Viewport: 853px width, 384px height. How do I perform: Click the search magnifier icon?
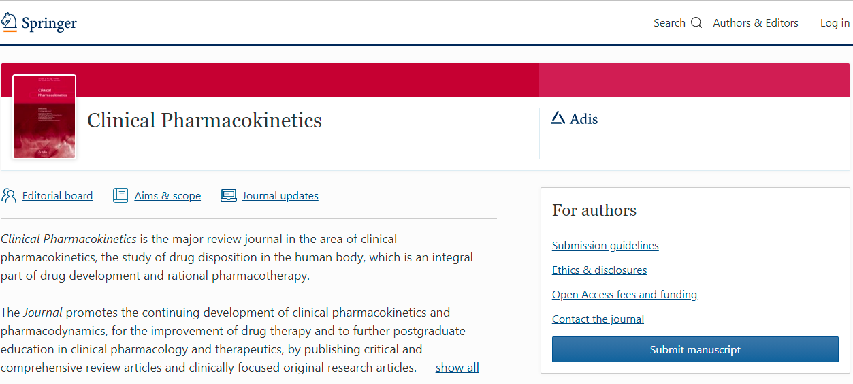coord(696,22)
